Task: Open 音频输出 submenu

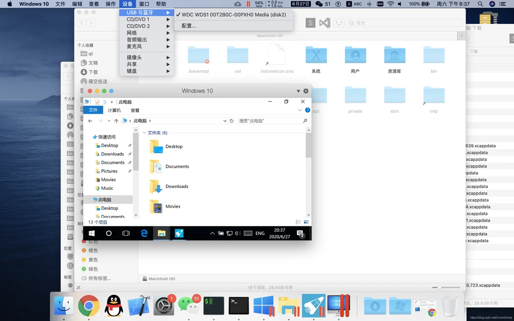Action: [147, 40]
